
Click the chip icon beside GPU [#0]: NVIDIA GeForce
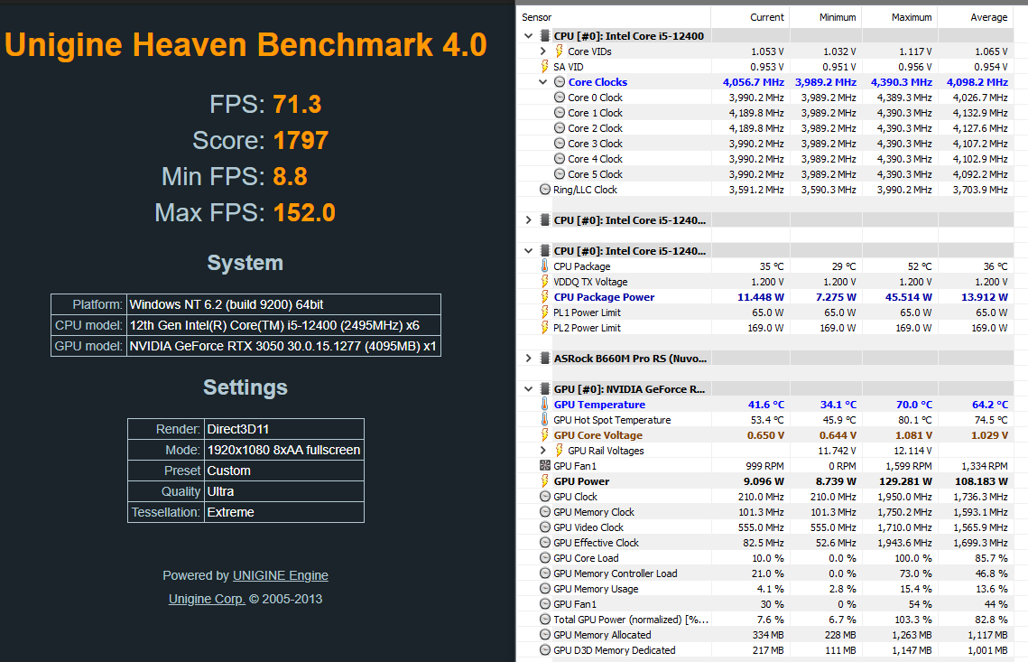(544, 389)
